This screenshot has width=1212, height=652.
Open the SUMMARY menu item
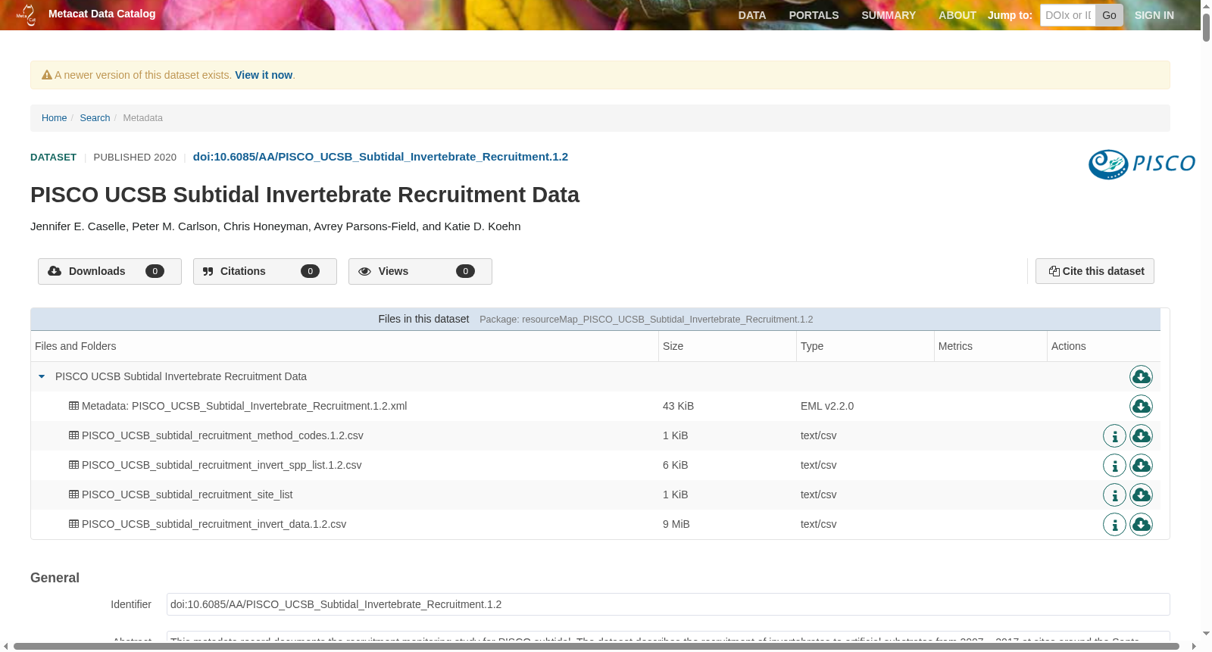889,15
